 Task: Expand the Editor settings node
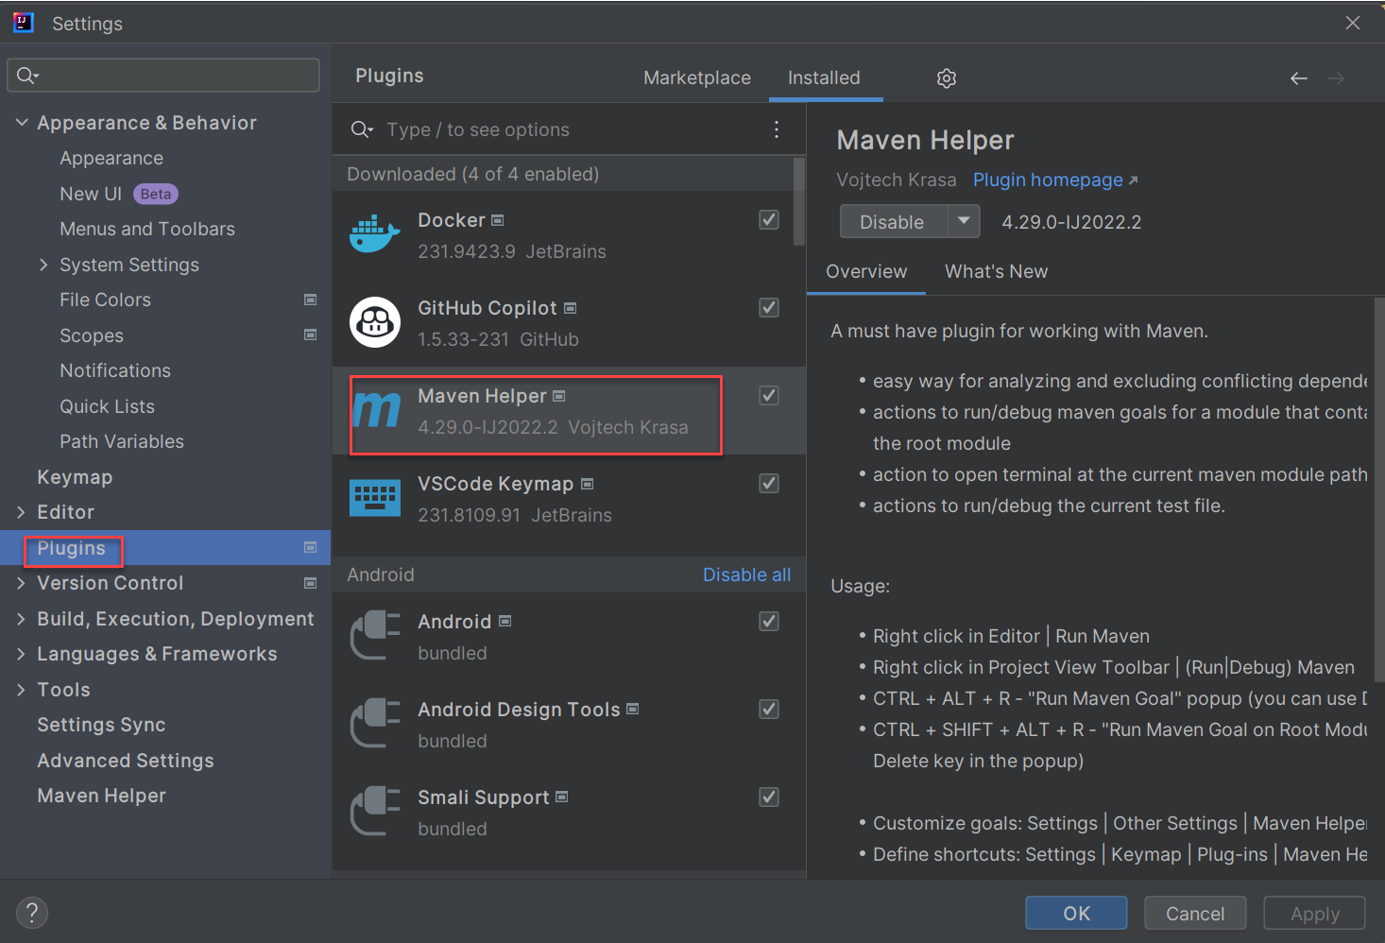[x=21, y=512]
